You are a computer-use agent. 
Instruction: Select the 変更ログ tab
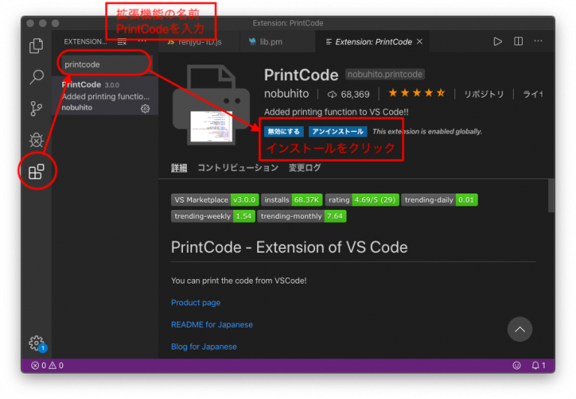click(x=304, y=168)
